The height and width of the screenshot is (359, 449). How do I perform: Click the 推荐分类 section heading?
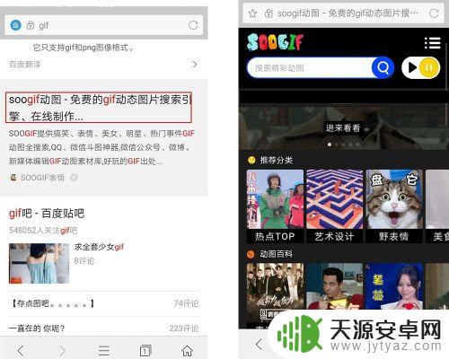tap(276, 161)
